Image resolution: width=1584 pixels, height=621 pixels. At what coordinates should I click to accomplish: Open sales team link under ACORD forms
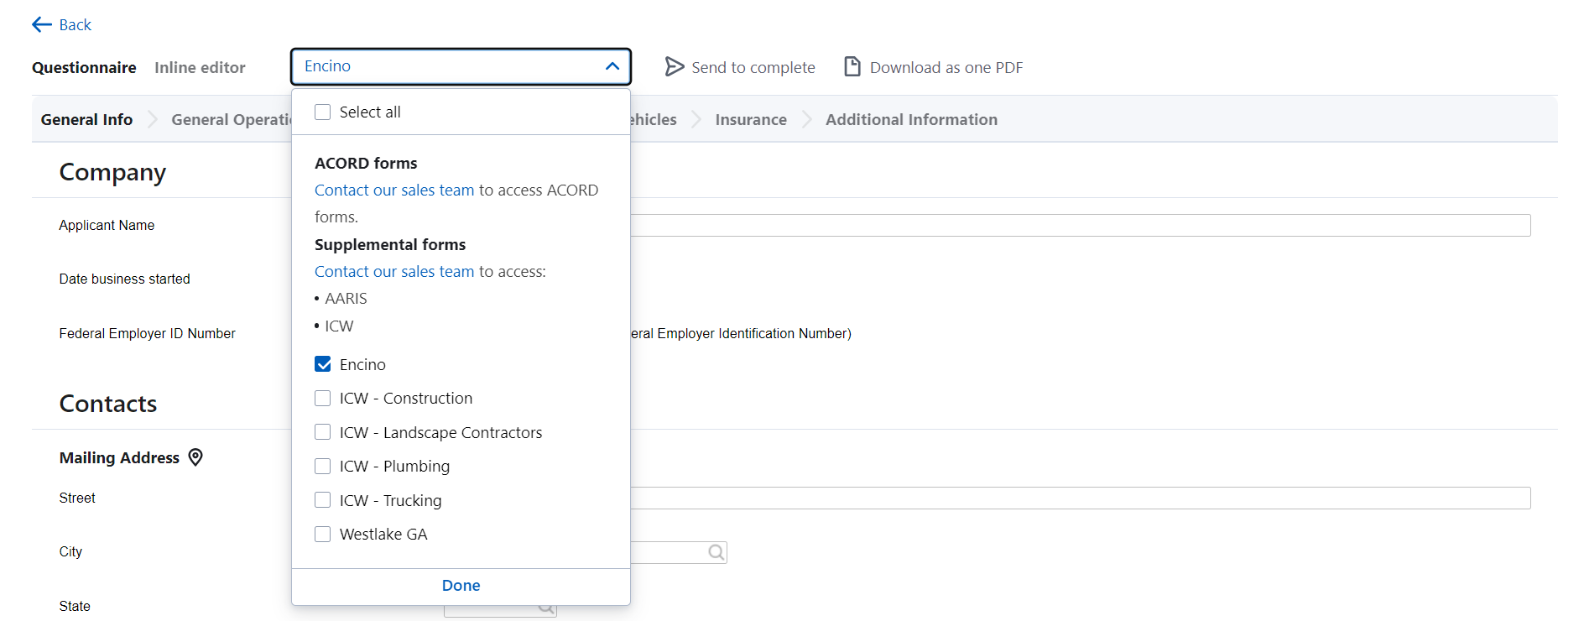click(x=394, y=190)
